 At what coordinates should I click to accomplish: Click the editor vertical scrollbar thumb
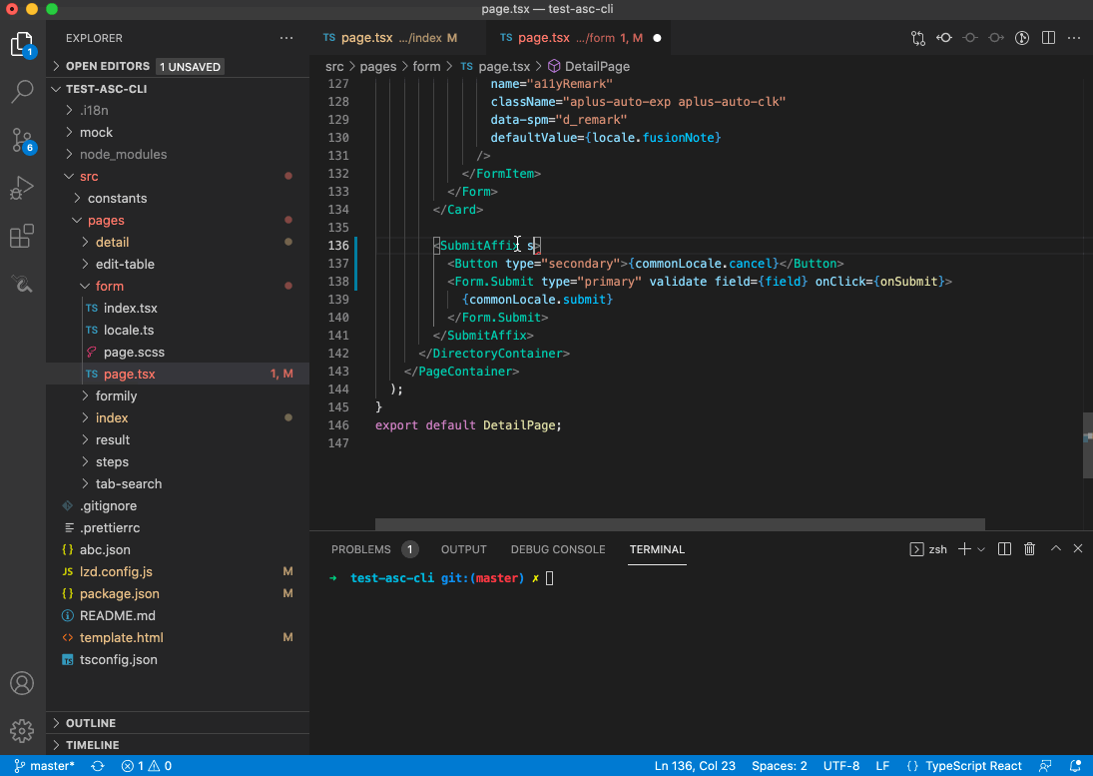(x=1087, y=444)
